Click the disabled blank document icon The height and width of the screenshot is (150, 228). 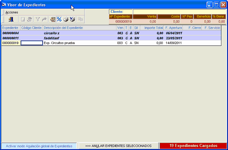click(23, 19)
